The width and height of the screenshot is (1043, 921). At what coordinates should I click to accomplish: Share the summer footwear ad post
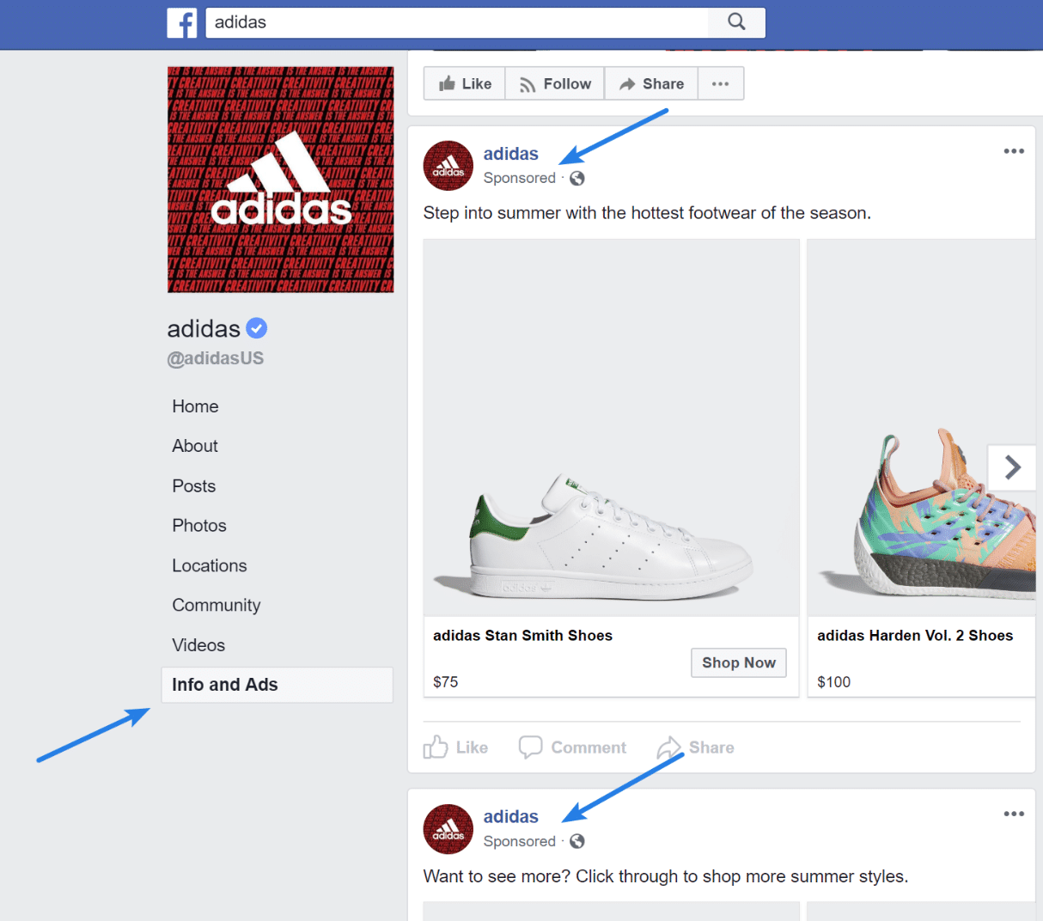[x=695, y=747]
